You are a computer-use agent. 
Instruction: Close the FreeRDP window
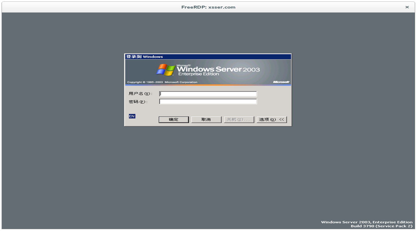coord(407,7)
